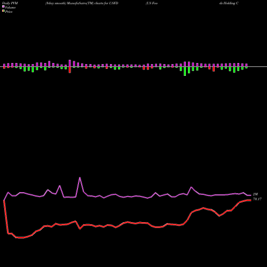Click the '79.17' price end label
This screenshot has height=267, width=267.
click(257, 199)
